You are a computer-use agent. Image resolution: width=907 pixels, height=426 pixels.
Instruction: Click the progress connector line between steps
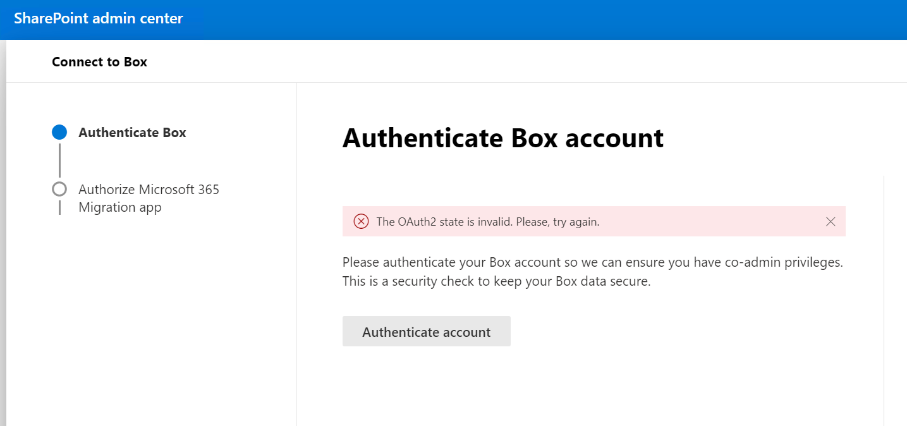[x=59, y=160]
